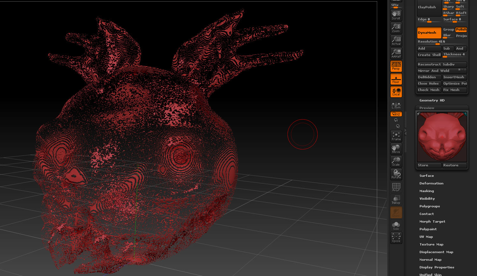Set the Edge slider value
Viewport: 477px width, 276px height.
tap(429, 20)
